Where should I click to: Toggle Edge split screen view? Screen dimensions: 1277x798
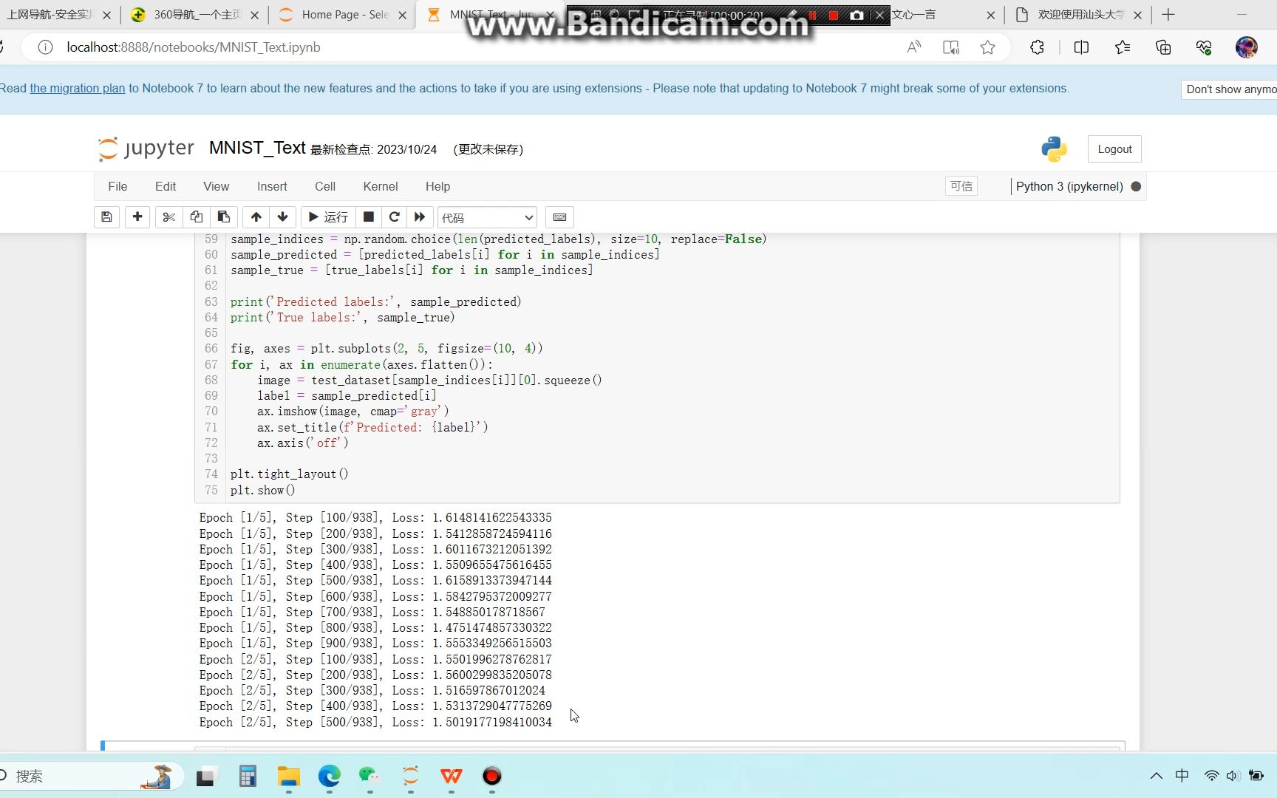pos(1081,47)
